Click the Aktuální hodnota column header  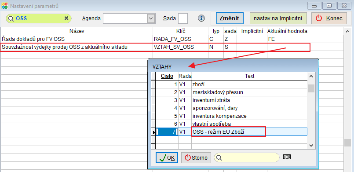pos(288,31)
